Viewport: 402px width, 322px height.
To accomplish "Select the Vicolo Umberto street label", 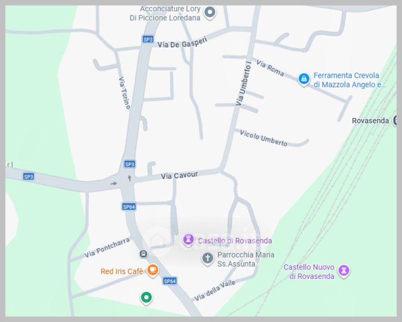I will (x=264, y=138).
